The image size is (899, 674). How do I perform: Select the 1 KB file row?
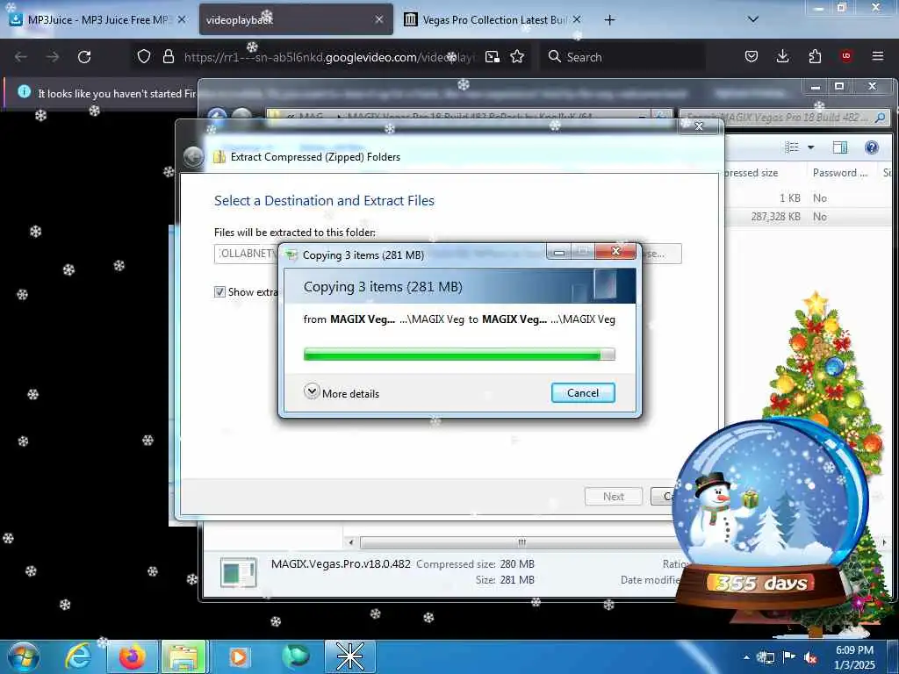point(809,197)
